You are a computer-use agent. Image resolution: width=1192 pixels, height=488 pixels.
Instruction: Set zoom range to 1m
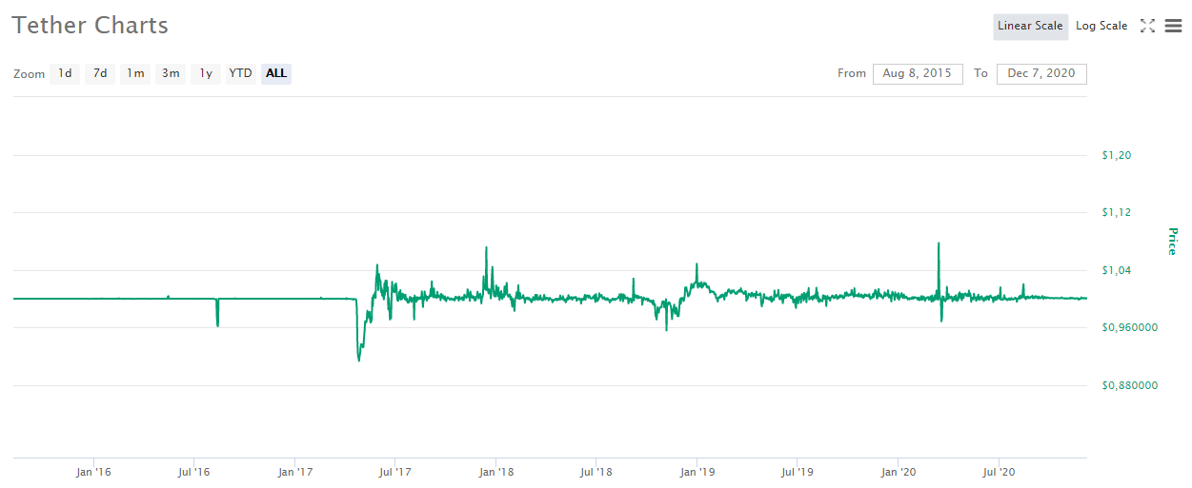coord(136,73)
